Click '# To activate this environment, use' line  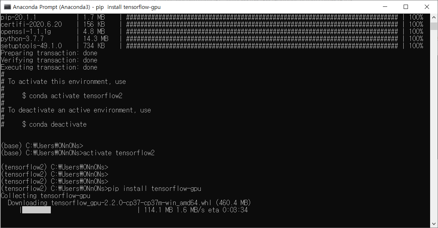63,81
